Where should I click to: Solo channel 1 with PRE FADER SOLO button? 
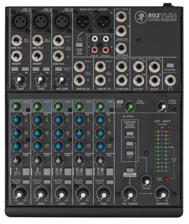pyautogui.click(x=26, y=182)
